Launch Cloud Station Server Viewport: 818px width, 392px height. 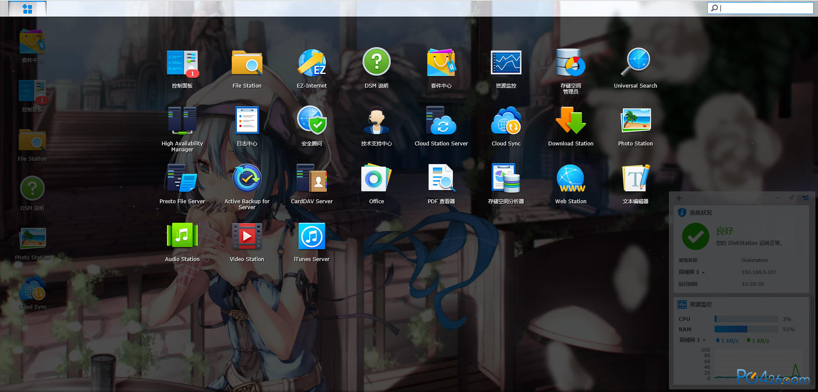point(441,121)
